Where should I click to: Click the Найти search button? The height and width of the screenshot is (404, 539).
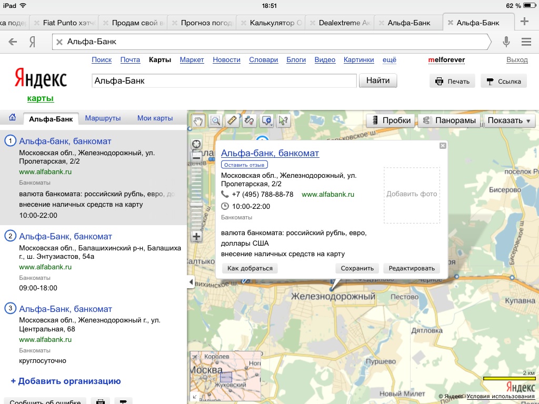(378, 80)
